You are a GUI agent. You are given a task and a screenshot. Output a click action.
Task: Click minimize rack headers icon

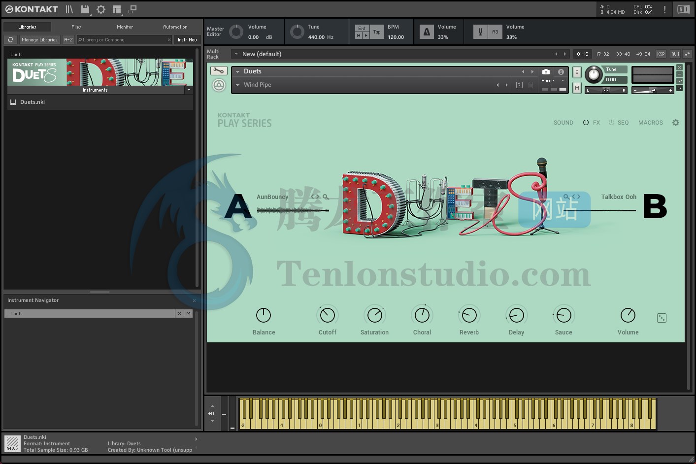pyautogui.click(x=687, y=54)
